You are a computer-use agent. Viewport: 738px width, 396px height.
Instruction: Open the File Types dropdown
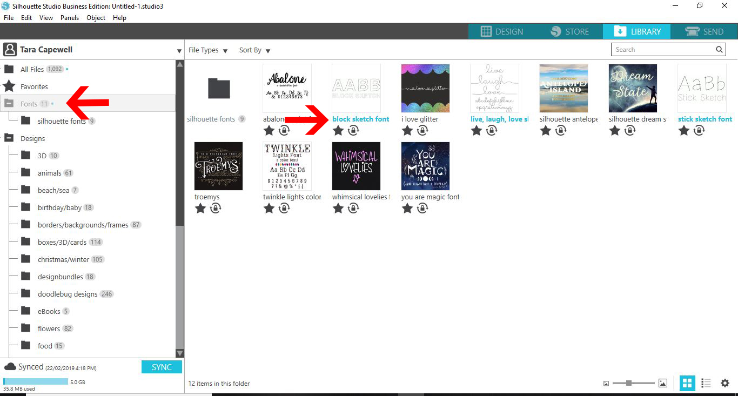(208, 50)
